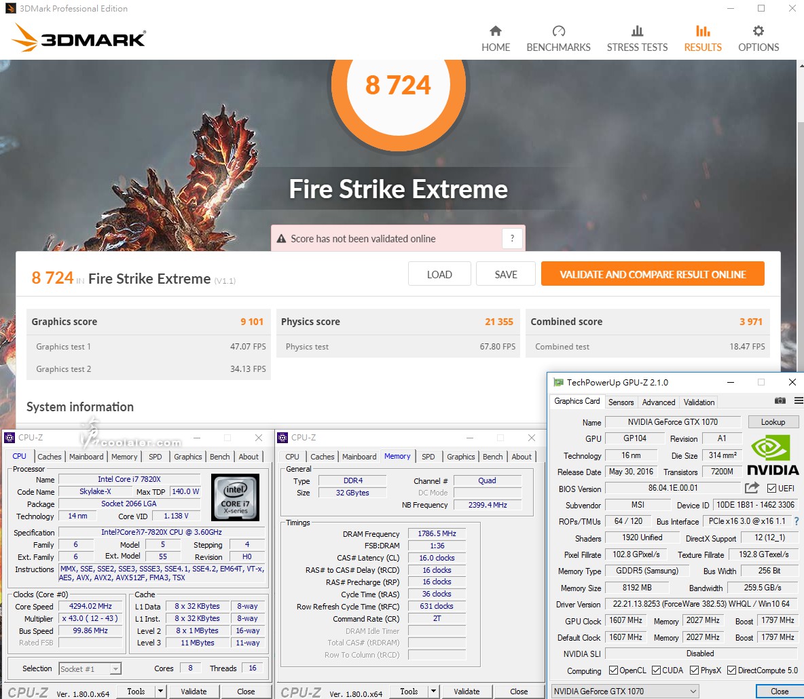This screenshot has width=804, height=699.
Task: Click the Core Speed 4294.02 MHz value
Action: coord(90,606)
